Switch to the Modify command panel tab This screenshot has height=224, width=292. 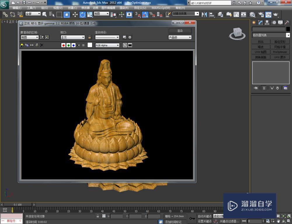tap(260, 22)
